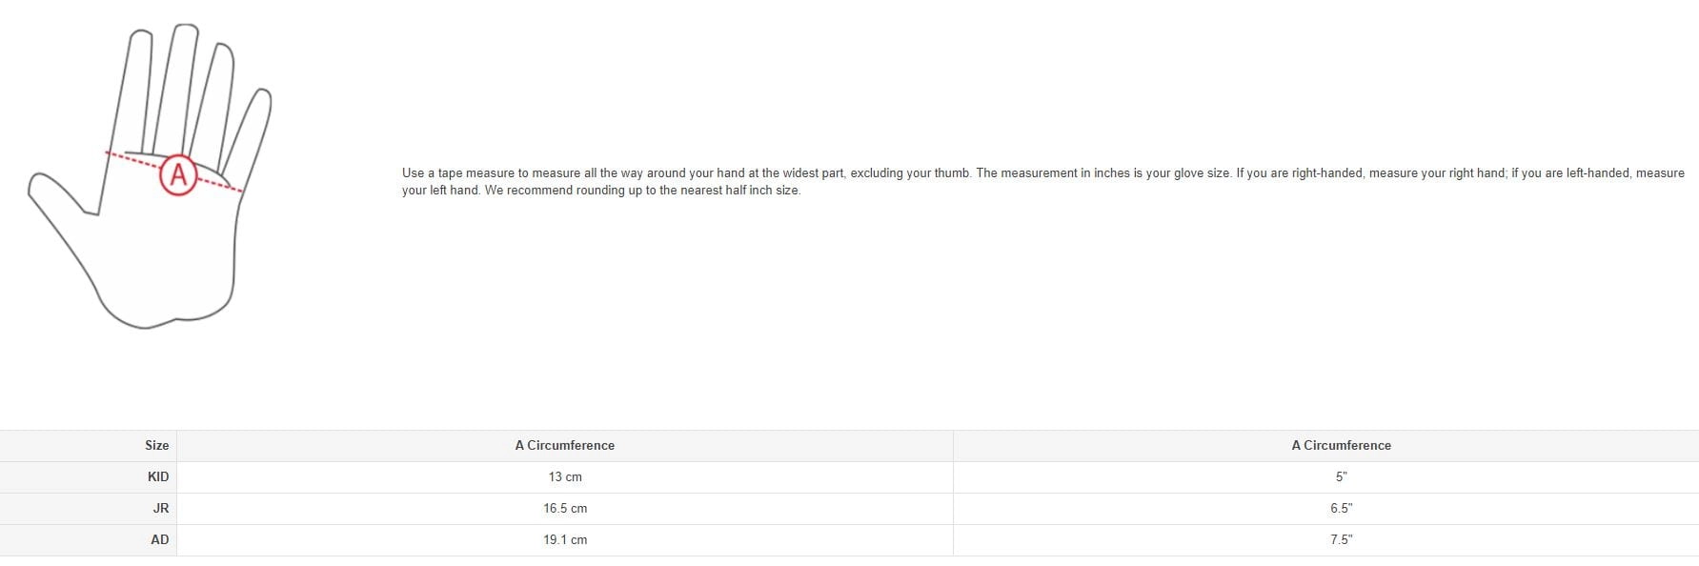Click the 13 cm cell
Image resolution: width=1699 pixels, height=566 pixels.
point(565,476)
